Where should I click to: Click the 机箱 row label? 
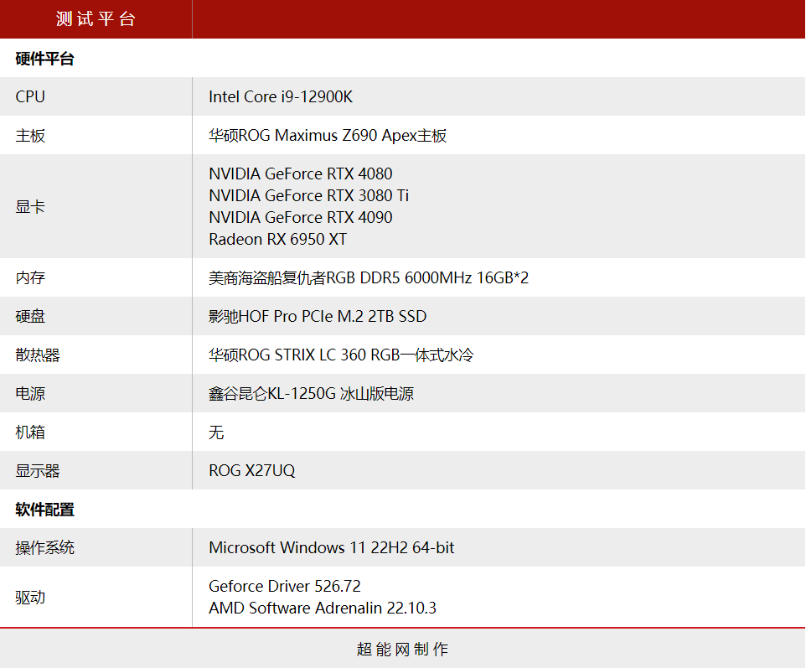coord(30,432)
